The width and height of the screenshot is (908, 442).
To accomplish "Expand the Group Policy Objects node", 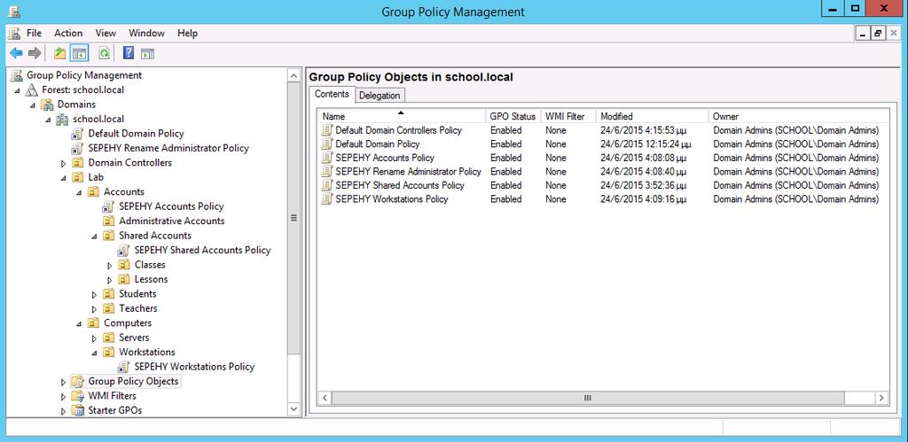I will (x=64, y=382).
